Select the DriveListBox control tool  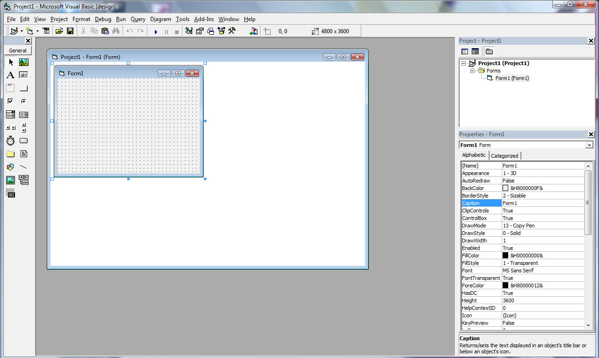24,141
